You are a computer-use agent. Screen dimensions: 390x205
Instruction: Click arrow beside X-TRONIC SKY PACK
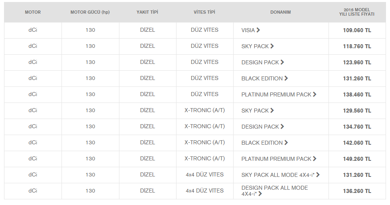(x=272, y=110)
